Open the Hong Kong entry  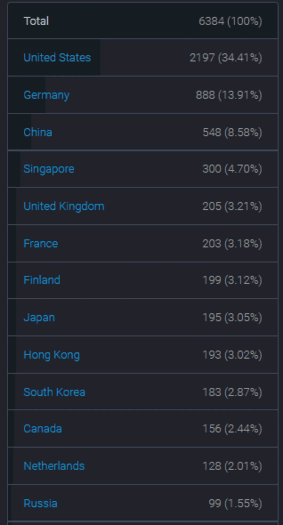pos(52,355)
